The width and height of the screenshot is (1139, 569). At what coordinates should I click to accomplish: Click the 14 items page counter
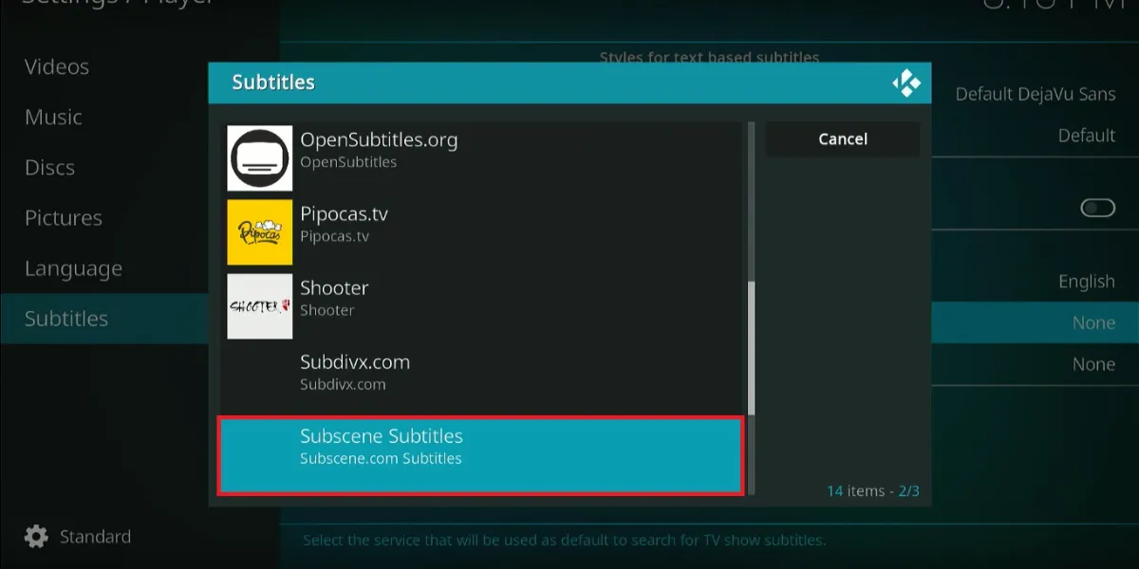pos(873,491)
